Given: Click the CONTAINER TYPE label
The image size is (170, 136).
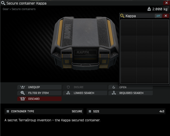Looking at the screenshot, I should pyautogui.click(x=23, y=111).
